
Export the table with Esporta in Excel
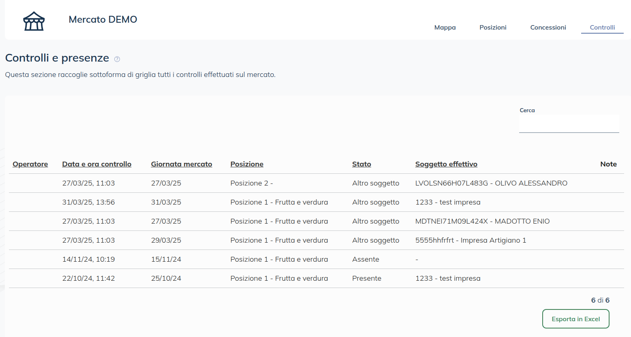[575, 319]
